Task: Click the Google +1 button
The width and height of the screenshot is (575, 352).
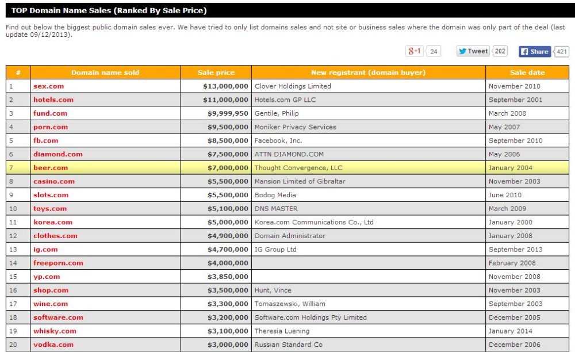Action: pyautogui.click(x=415, y=51)
